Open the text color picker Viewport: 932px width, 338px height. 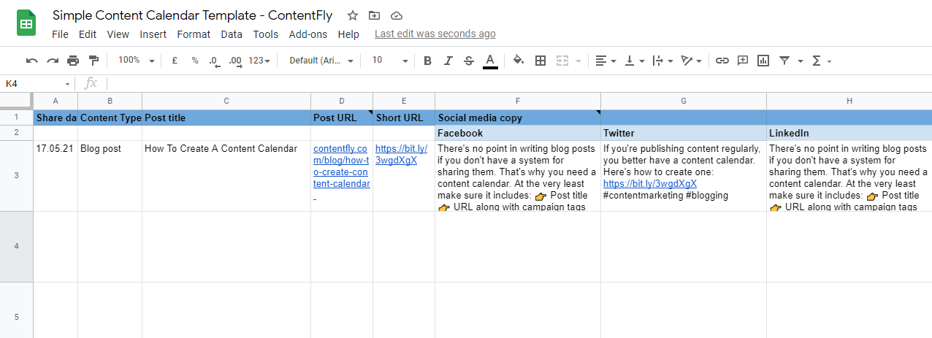pos(490,61)
